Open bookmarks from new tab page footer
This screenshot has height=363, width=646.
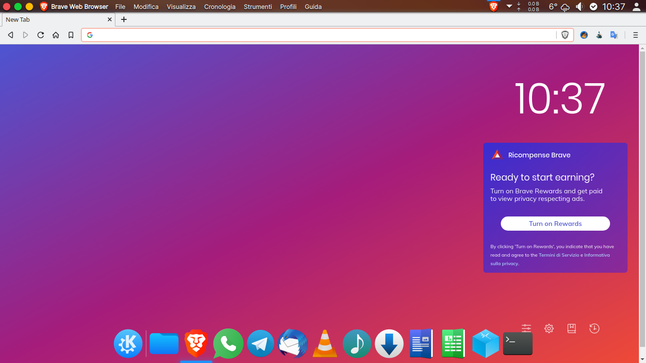(x=572, y=328)
